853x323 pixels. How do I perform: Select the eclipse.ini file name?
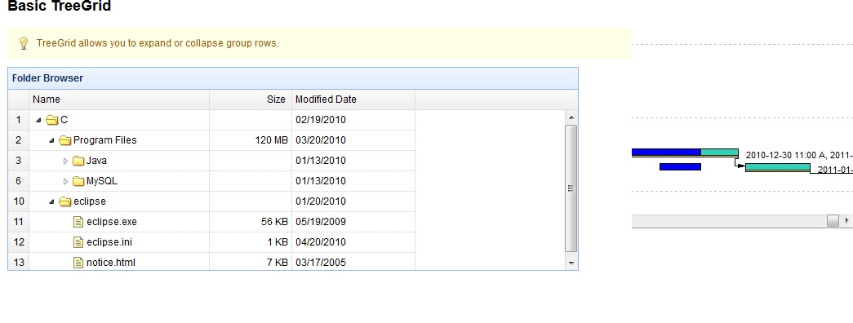tap(109, 242)
